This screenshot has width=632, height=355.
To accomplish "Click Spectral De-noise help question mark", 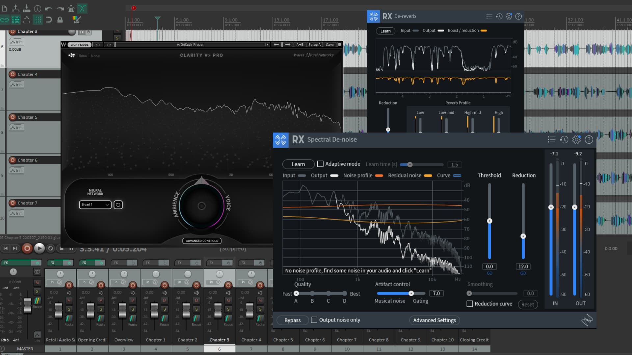I will click(589, 140).
